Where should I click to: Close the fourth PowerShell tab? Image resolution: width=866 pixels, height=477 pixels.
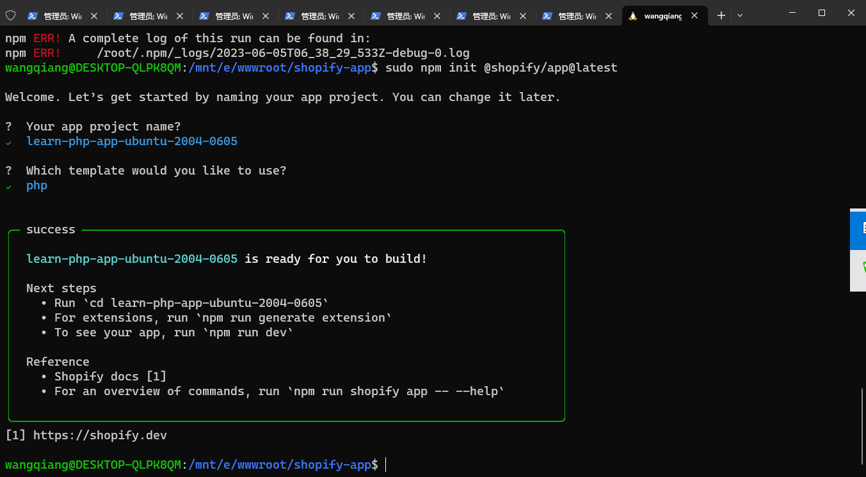351,16
